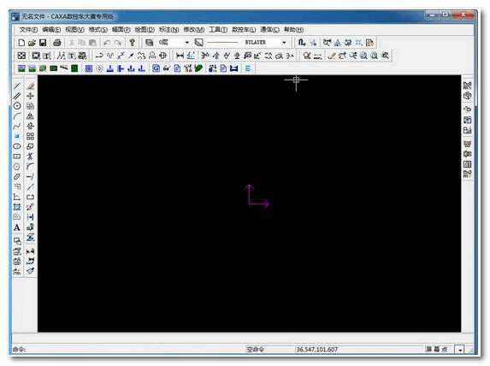Select the Fillet corner edit tool
The width and height of the screenshot is (490, 366).
point(30,167)
